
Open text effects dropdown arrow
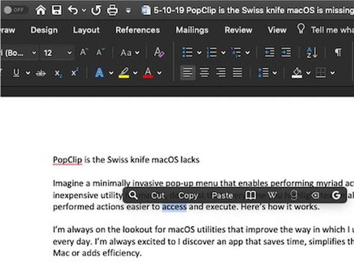pos(111,73)
